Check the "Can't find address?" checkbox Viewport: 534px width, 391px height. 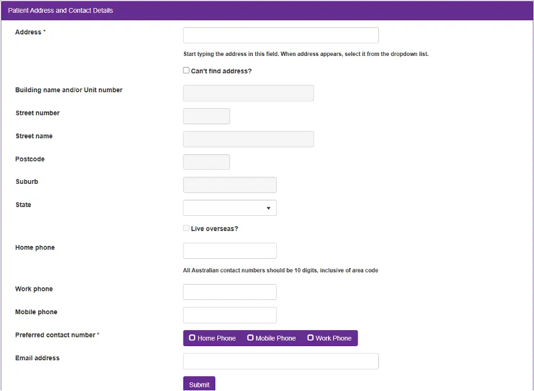tap(186, 70)
